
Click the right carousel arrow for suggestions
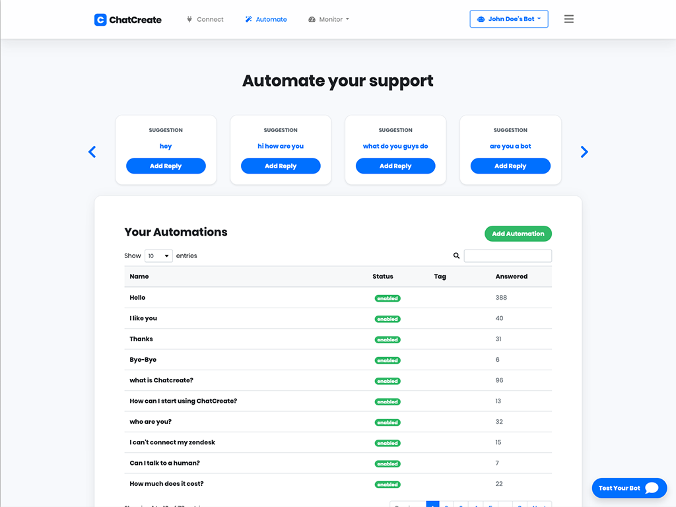coord(584,152)
